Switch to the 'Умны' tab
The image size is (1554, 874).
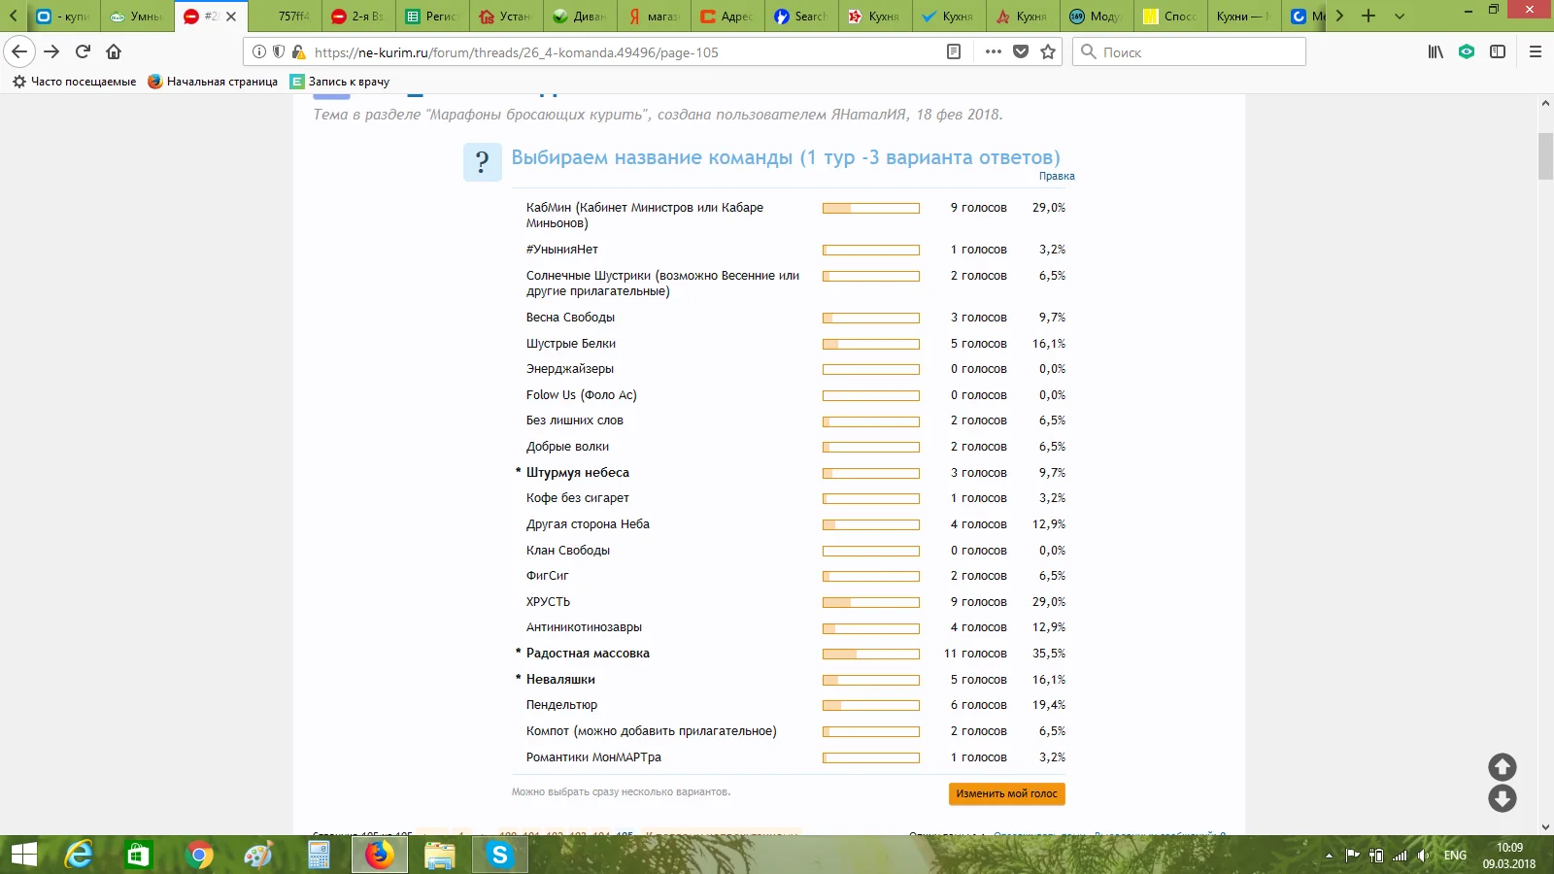coord(138,17)
